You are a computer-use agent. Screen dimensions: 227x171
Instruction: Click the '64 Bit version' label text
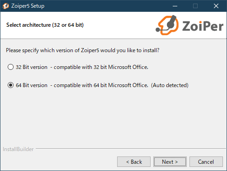(x=32, y=85)
